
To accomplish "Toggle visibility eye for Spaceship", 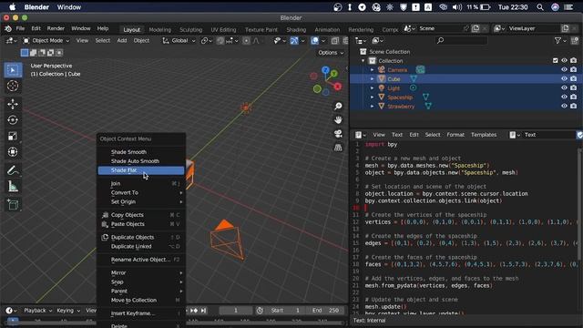I will 564,97.
